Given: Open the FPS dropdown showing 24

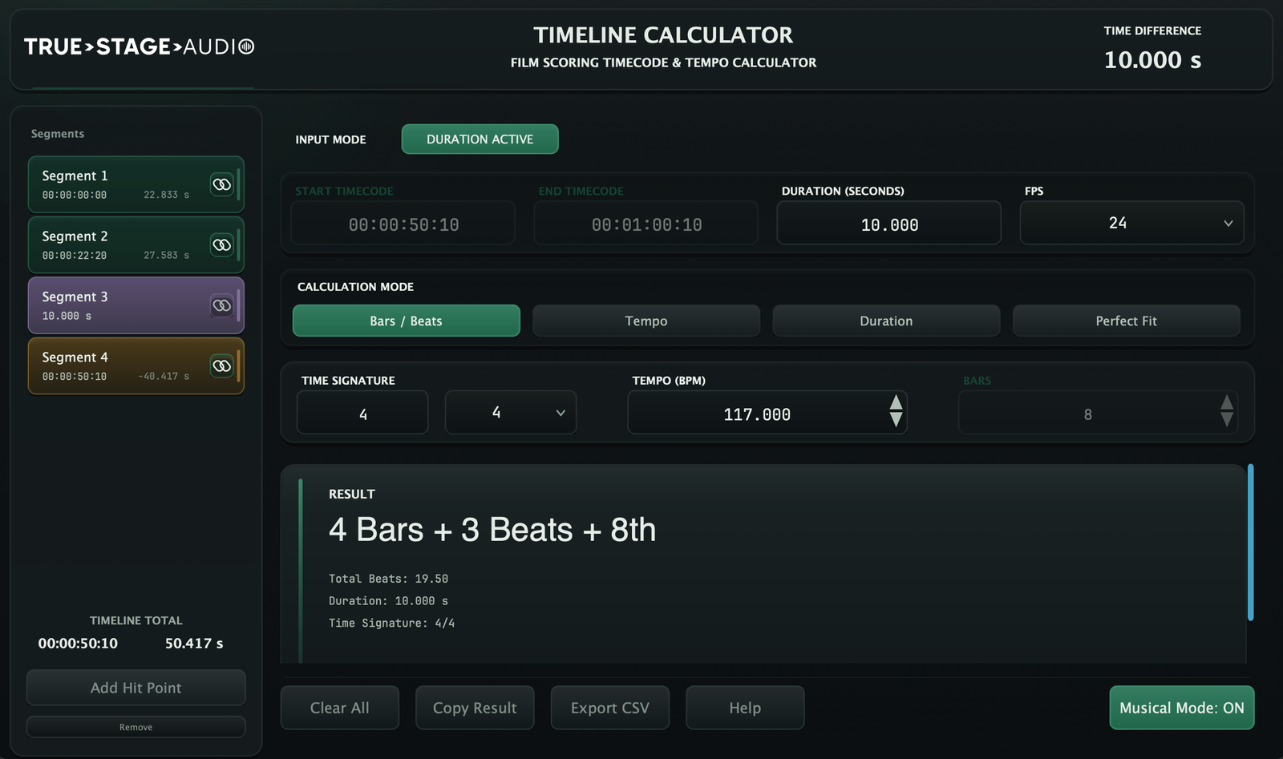Looking at the screenshot, I should (x=1131, y=223).
